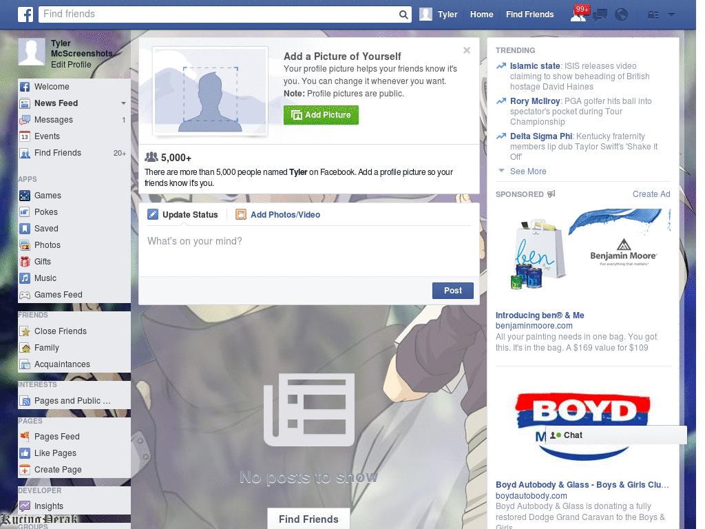Click the Create Page plus icon
The height and width of the screenshot is (529, 705).
point(25,470)
